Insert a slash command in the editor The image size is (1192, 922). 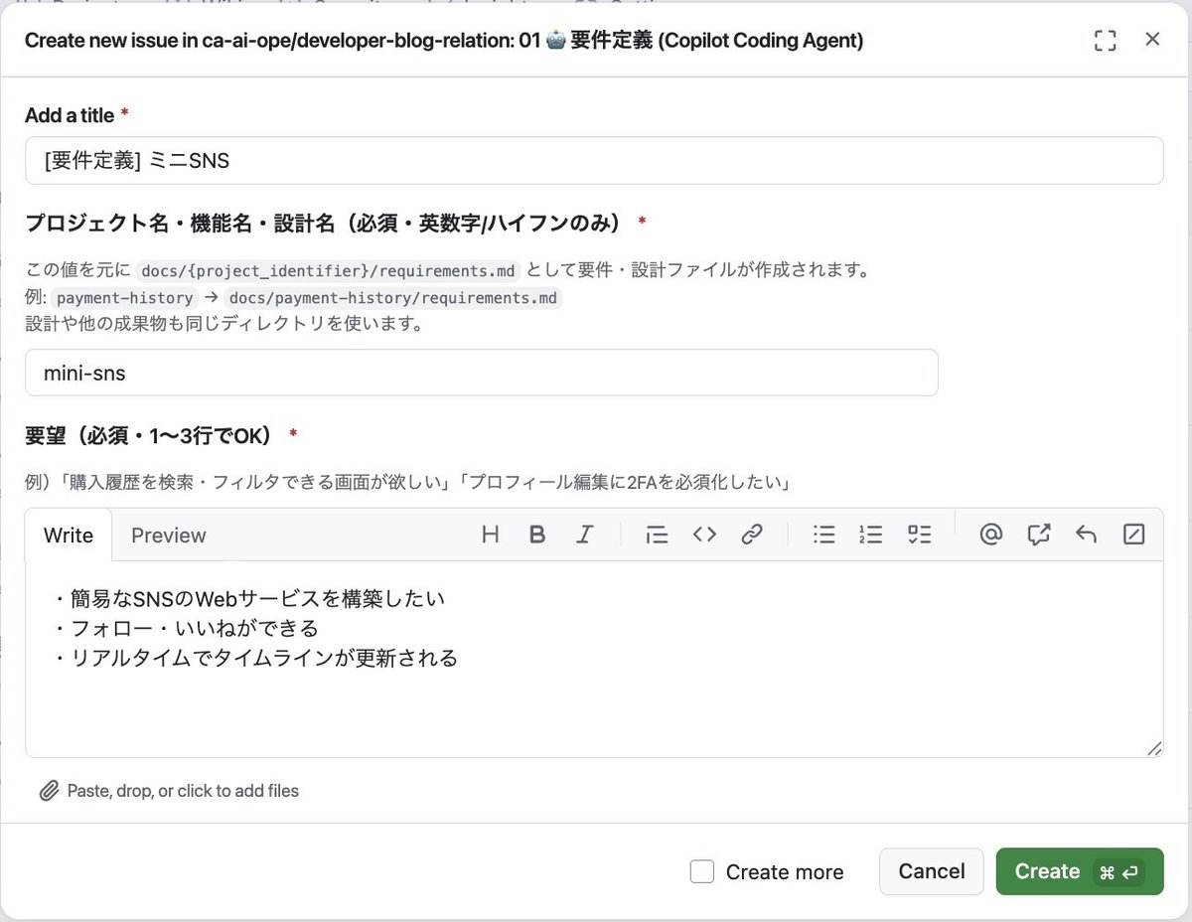click(1133, 535)
